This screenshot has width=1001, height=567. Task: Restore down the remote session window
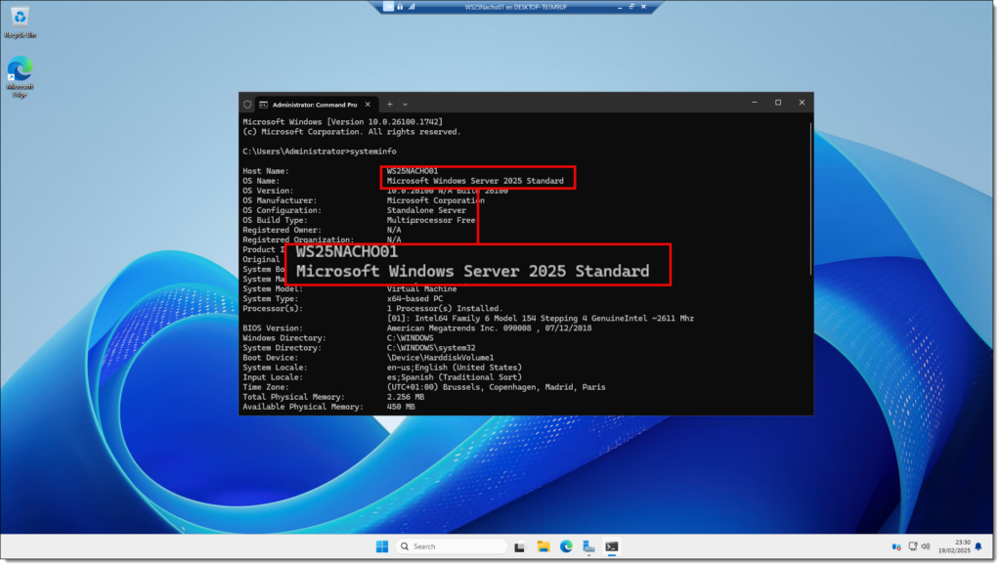click(x=633, y=7)
